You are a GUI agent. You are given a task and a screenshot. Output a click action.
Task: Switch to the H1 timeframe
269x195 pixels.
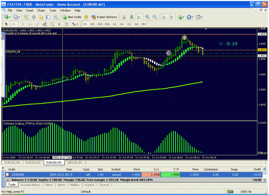tap(114, 24)
